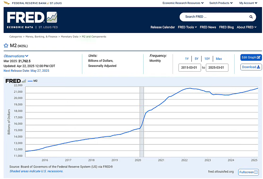Click the start date field 2015-03-01
The image size is (263, 179).
(190, 68)
